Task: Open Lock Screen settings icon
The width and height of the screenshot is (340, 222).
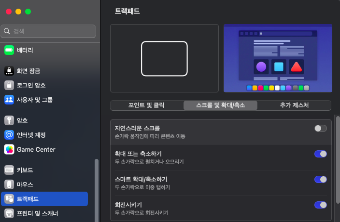Action: tap(9, 71)
